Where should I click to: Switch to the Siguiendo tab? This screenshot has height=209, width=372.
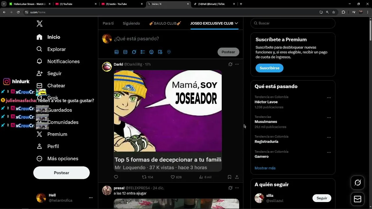coord(131,23)
